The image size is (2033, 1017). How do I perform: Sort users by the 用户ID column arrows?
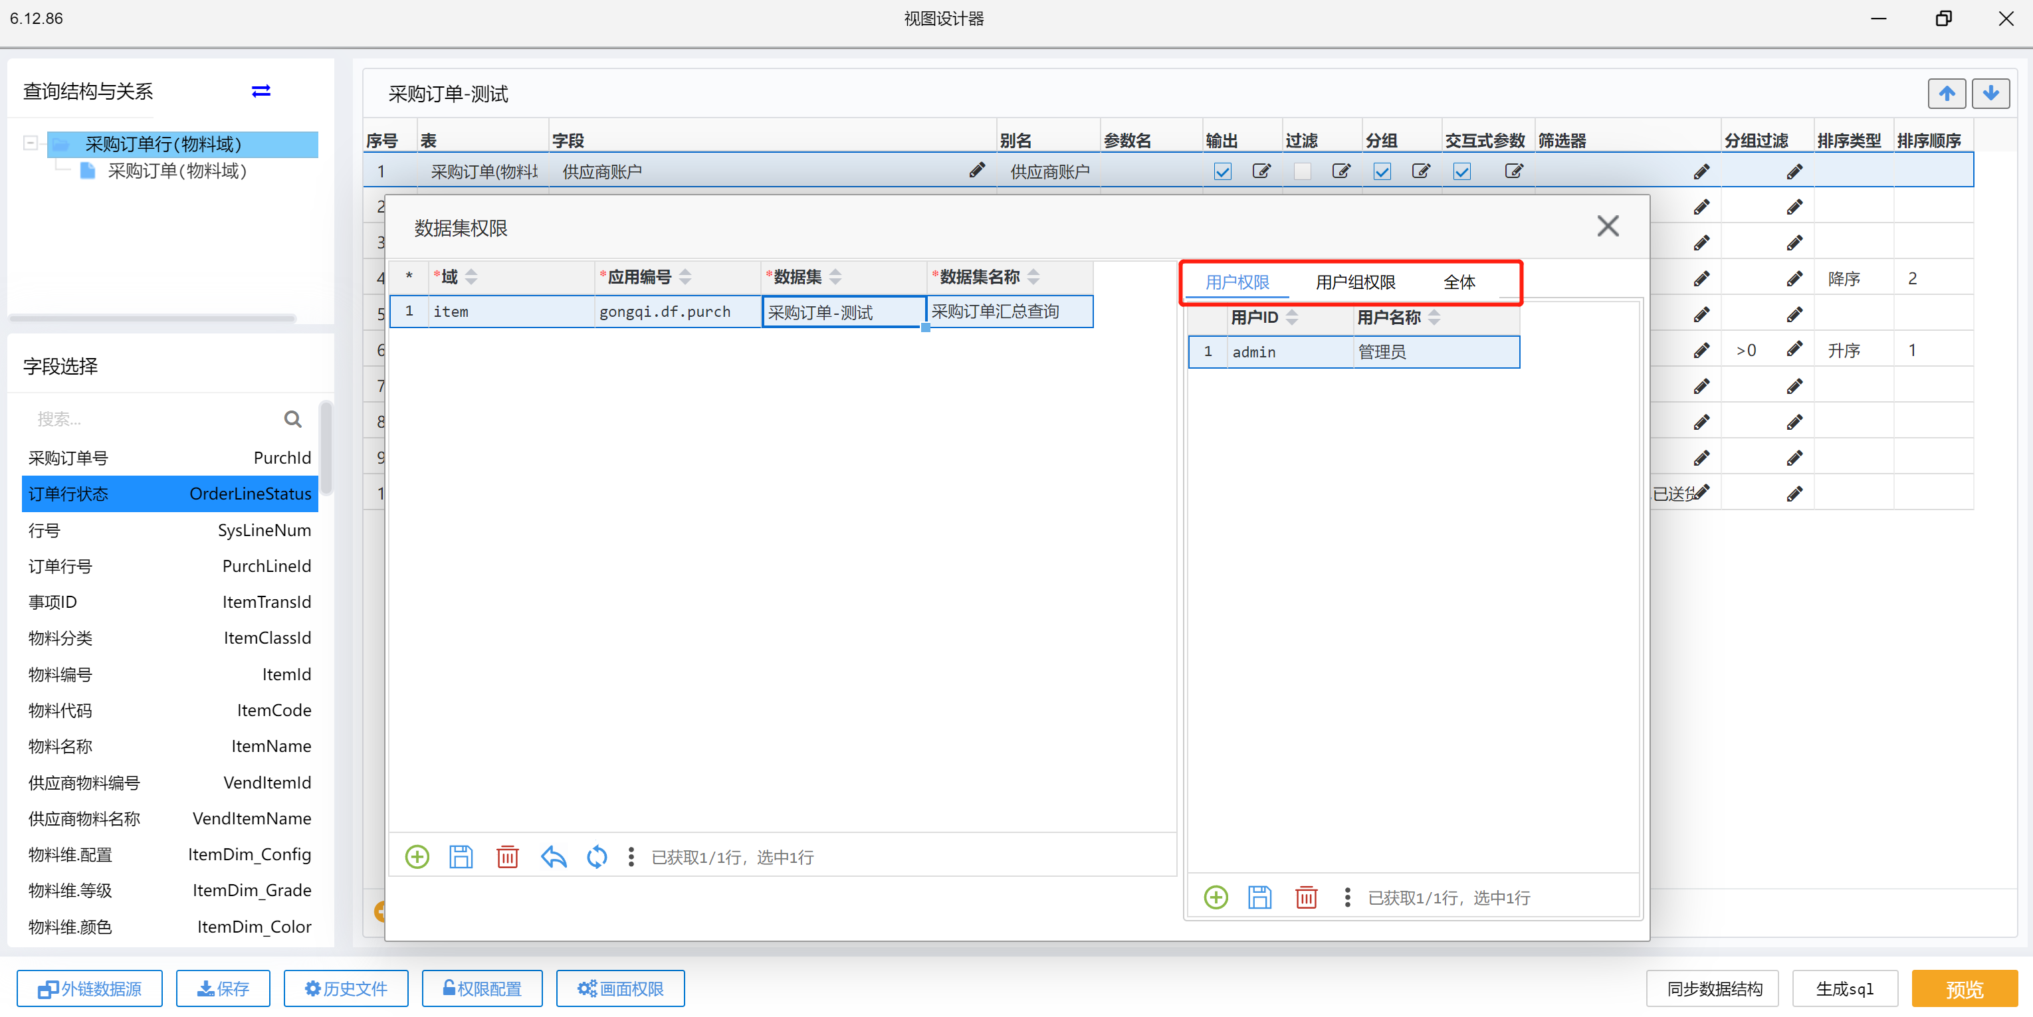tap(1292, 317)
